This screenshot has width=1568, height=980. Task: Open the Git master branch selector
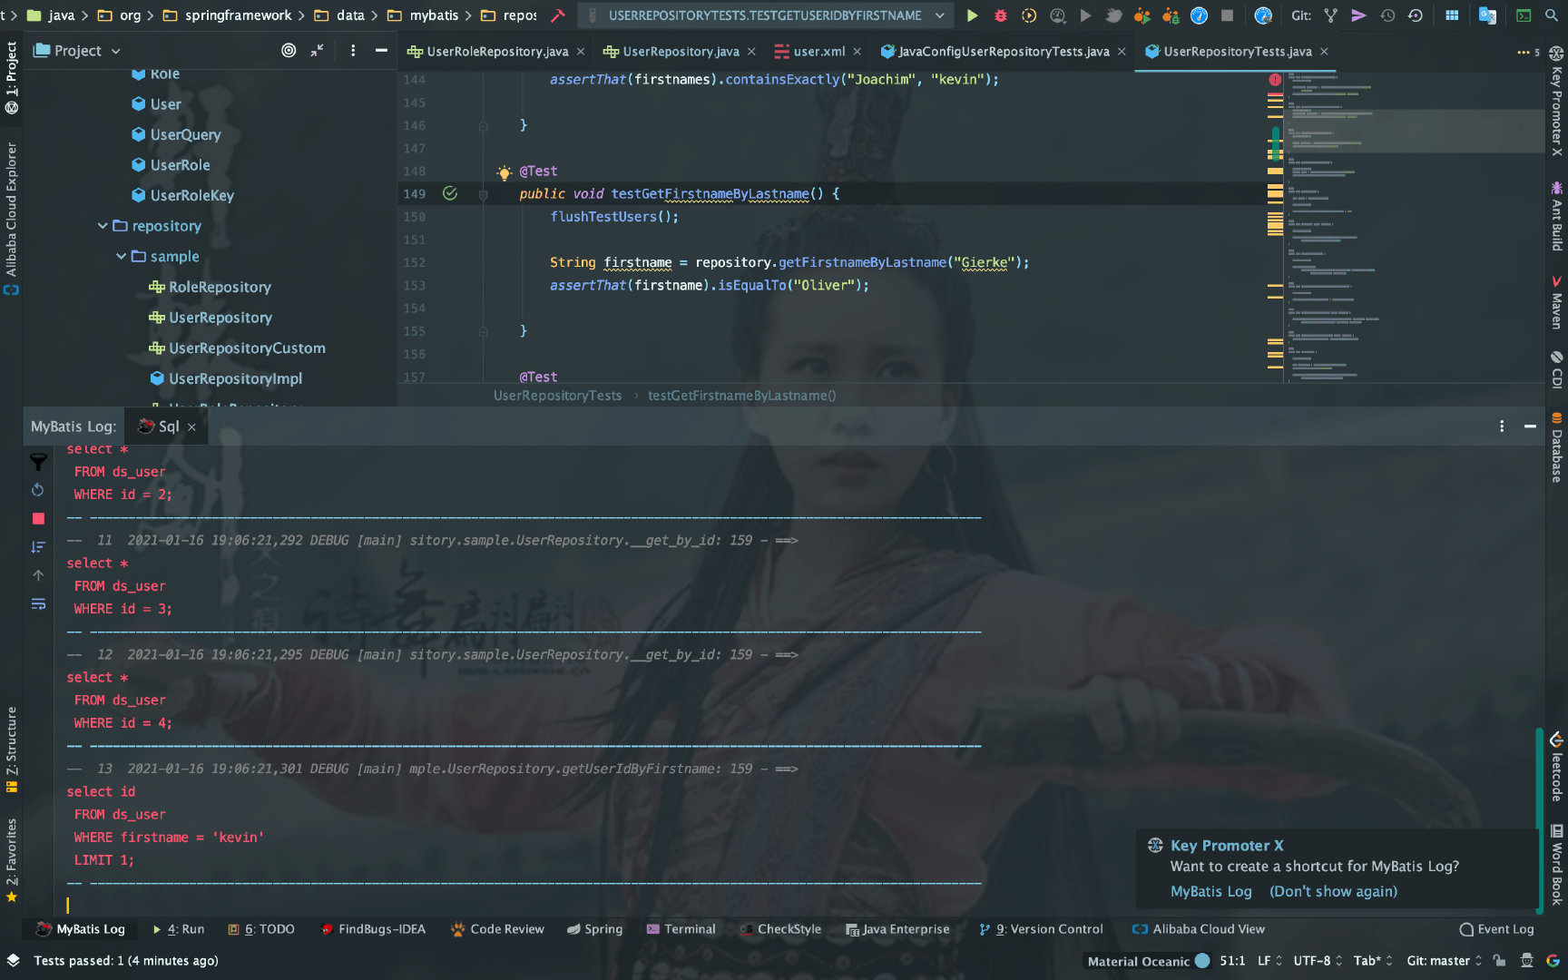(x=1444, y=961)
